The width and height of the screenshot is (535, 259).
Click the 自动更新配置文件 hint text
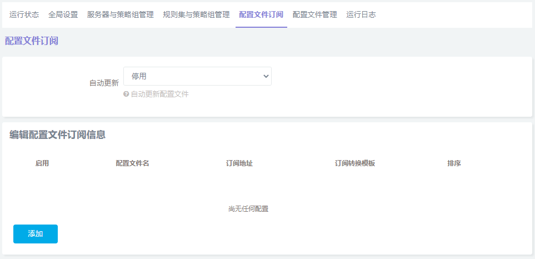pos(159,94)
